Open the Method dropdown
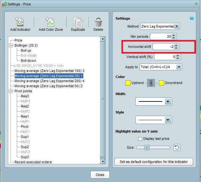Viewport: 201px width, 182px height. [177, 26]
